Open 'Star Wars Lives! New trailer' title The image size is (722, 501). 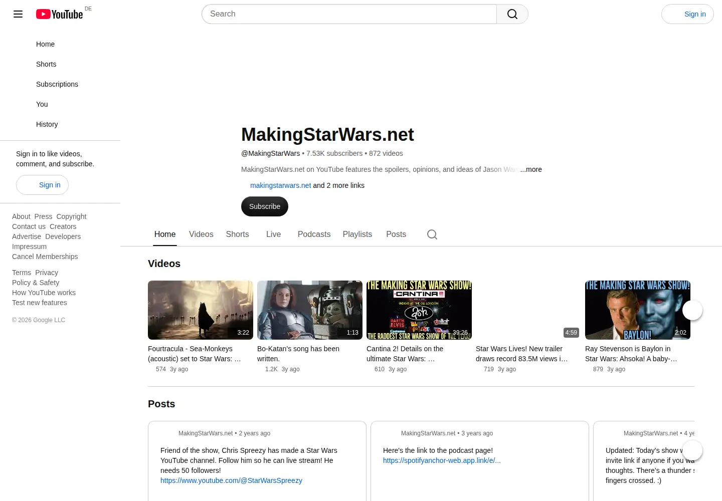[x=522, y=354]
